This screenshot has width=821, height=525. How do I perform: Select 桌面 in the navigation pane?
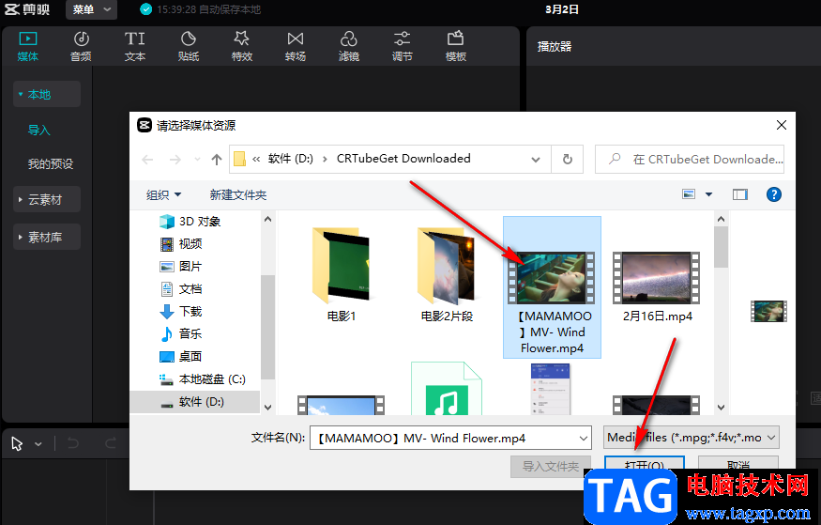pyautogui.click(x=181, y=357)
